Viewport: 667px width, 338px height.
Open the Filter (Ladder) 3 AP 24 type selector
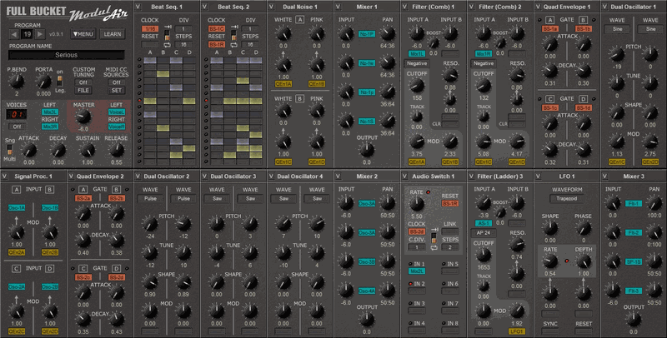coord(484,233)
